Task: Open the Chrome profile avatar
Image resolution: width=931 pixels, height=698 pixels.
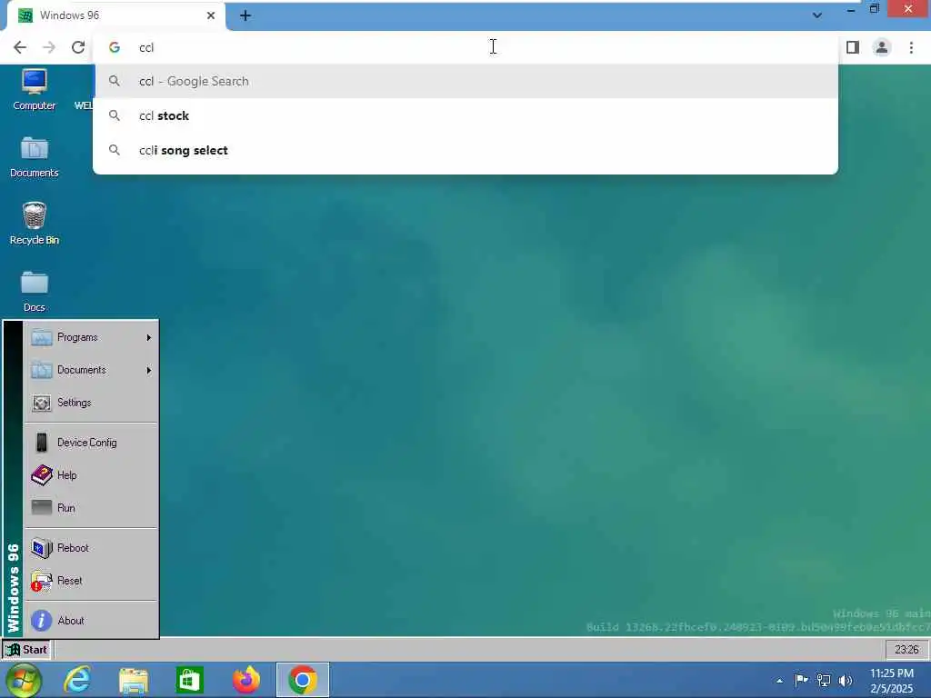Action: click(x=882, y=47)
